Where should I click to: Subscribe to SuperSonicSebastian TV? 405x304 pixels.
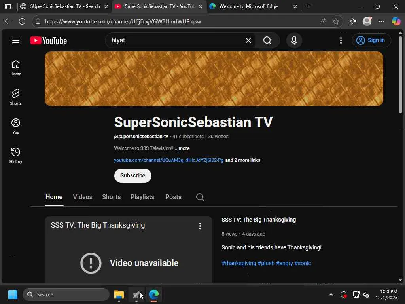coord(133,175)
